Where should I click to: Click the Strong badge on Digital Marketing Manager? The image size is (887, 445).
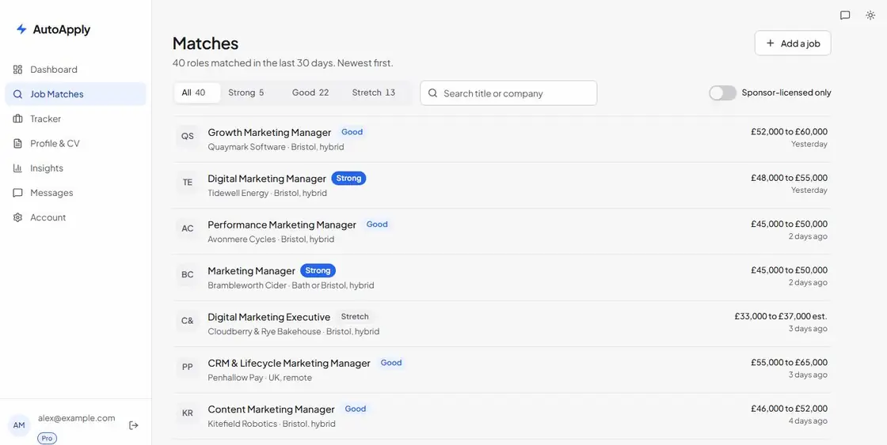(348, 179)
